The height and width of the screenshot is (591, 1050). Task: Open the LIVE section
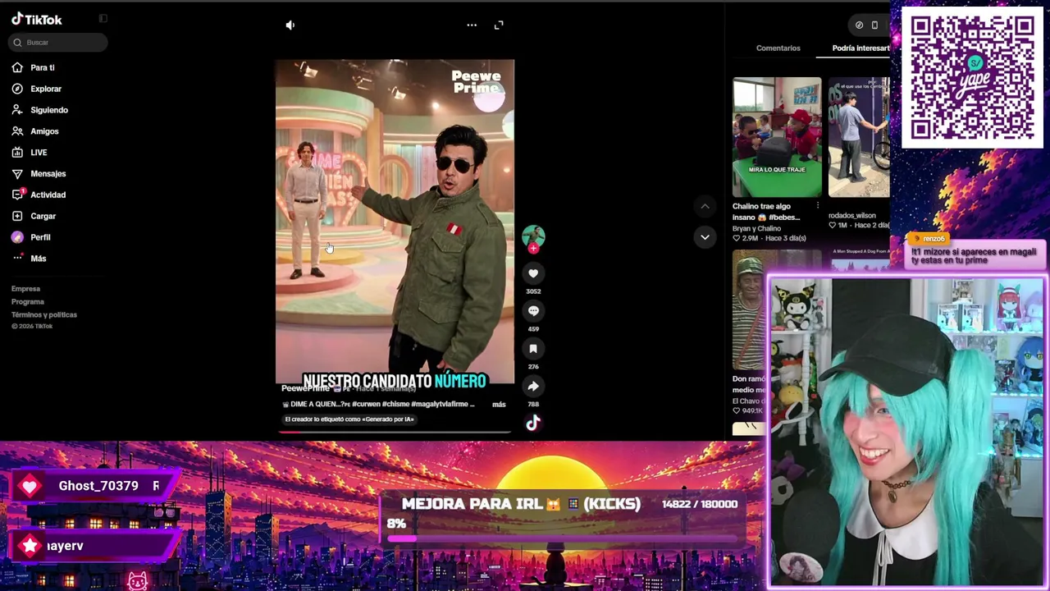[x=39, y=153]
